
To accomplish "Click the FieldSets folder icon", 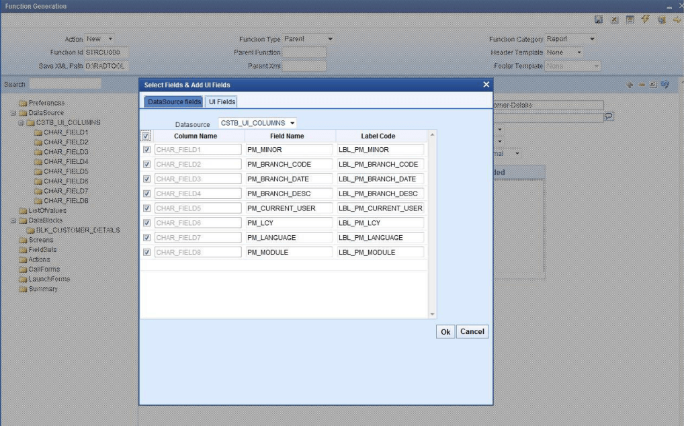I will (x=23, y=250).
